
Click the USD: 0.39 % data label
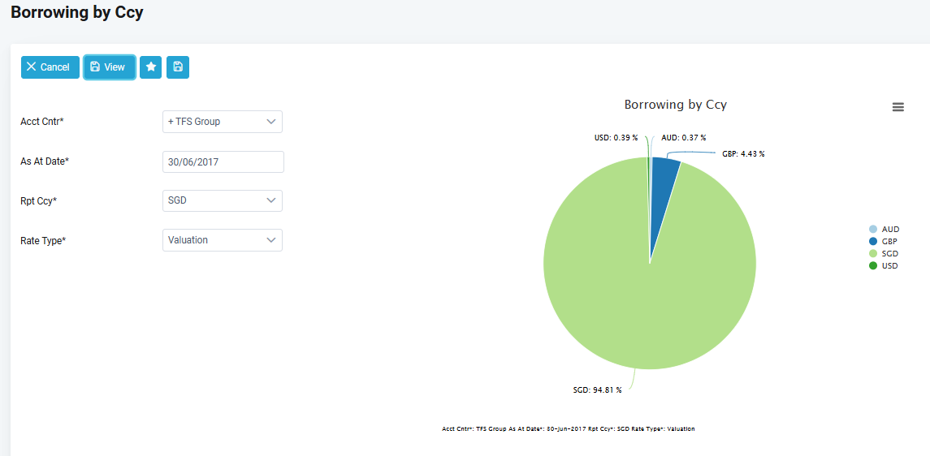click(x=616, y=138)
